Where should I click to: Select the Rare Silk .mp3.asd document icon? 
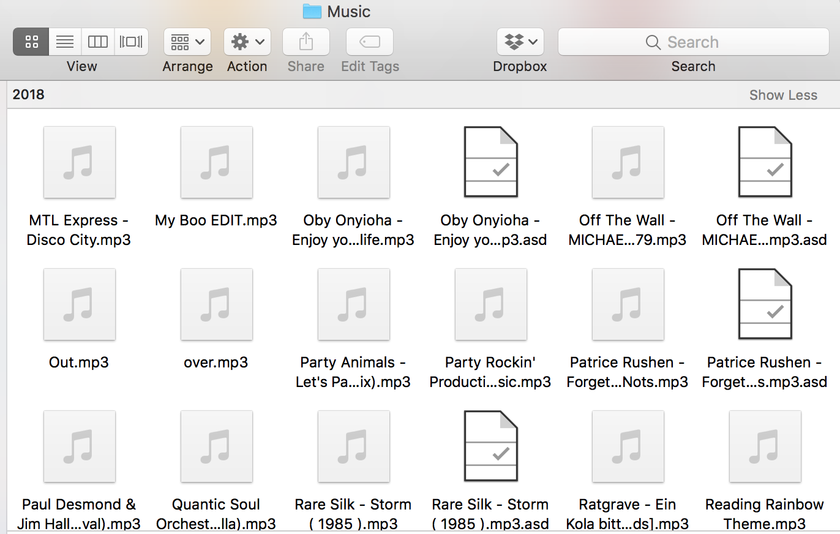click(x=491, y=446)
